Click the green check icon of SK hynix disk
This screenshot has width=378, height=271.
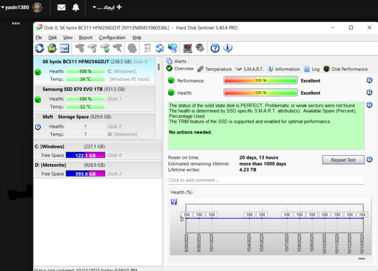click(38, 72)
